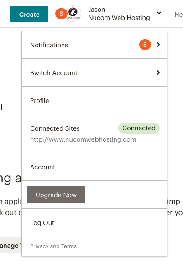Expand Switch Account chevron arrow
183x267 pixels.
point(158,72)
